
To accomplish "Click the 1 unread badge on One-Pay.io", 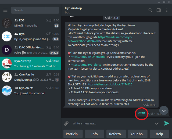I will click(57, 80).
